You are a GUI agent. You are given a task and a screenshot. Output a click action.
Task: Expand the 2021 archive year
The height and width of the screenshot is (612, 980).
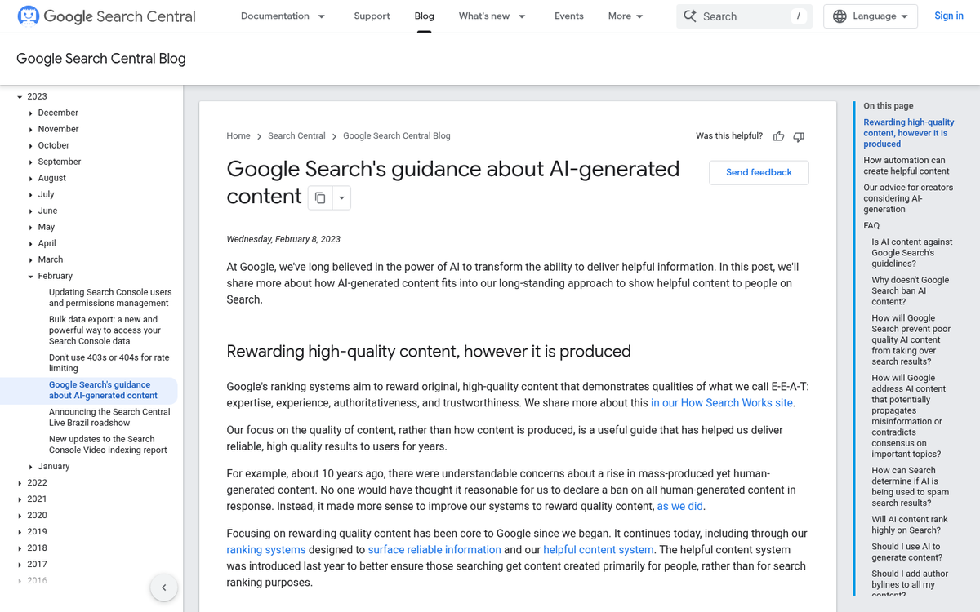point(20,499)
